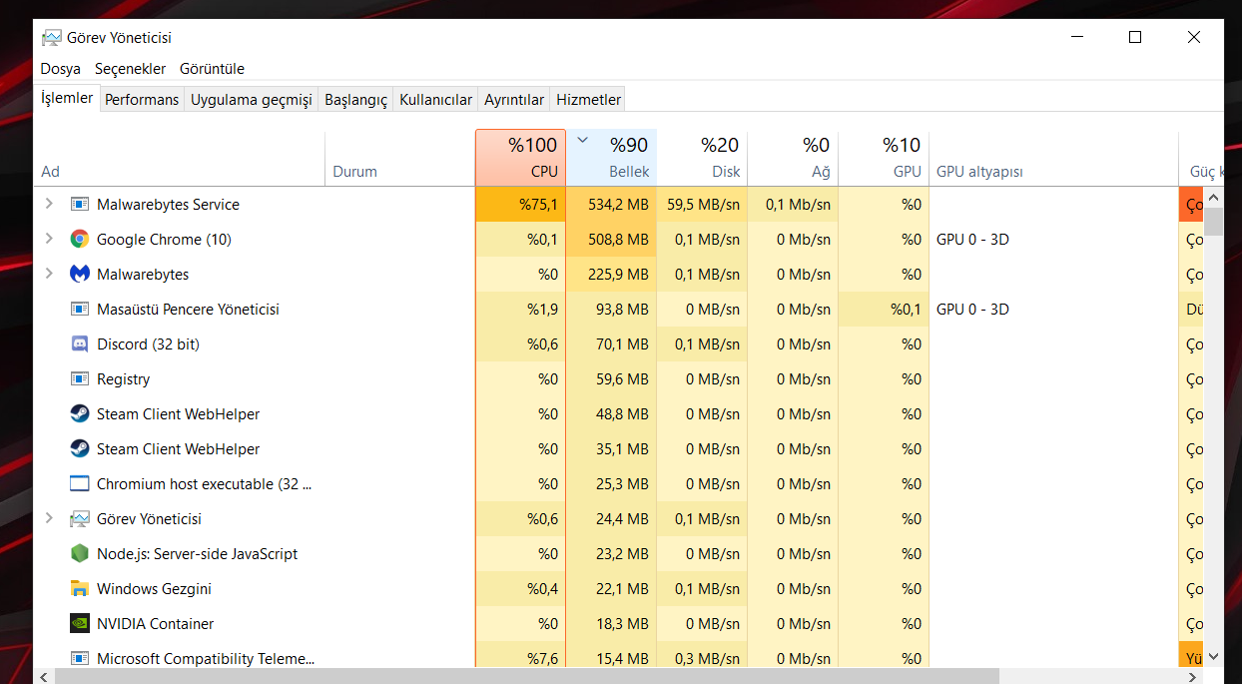
Task: Switch to the Ayrıntılar tab
Action: click(514, 100)
